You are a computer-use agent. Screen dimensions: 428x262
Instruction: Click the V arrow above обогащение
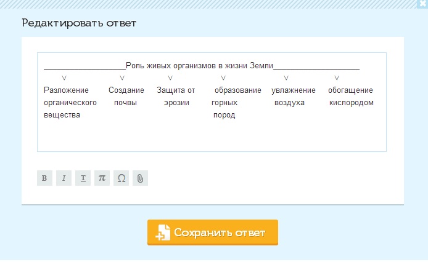coord(337,78)
